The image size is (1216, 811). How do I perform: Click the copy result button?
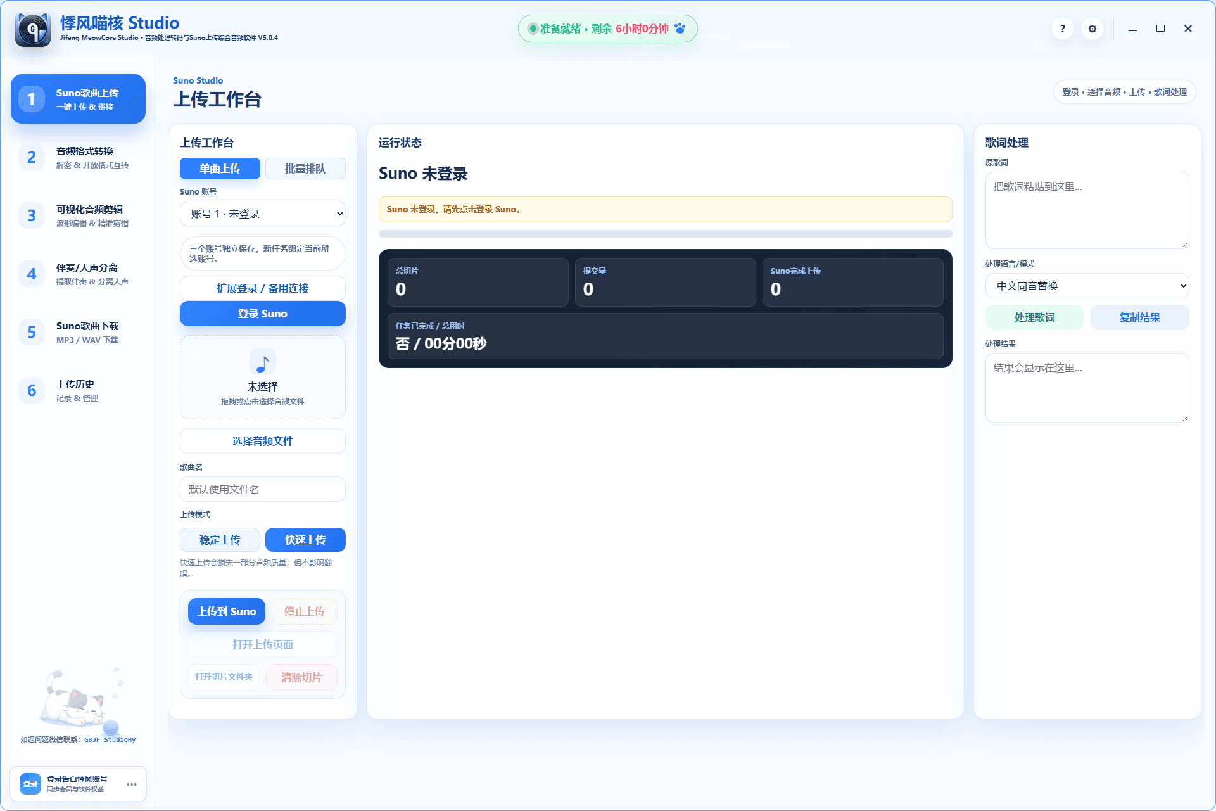(1140, 317)
